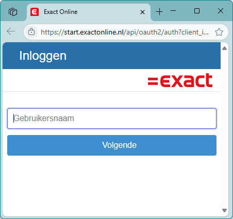The height and width of the screenshot is (219, 233).
Task: Add page to favorites with star icon
Action: point(219,32)
